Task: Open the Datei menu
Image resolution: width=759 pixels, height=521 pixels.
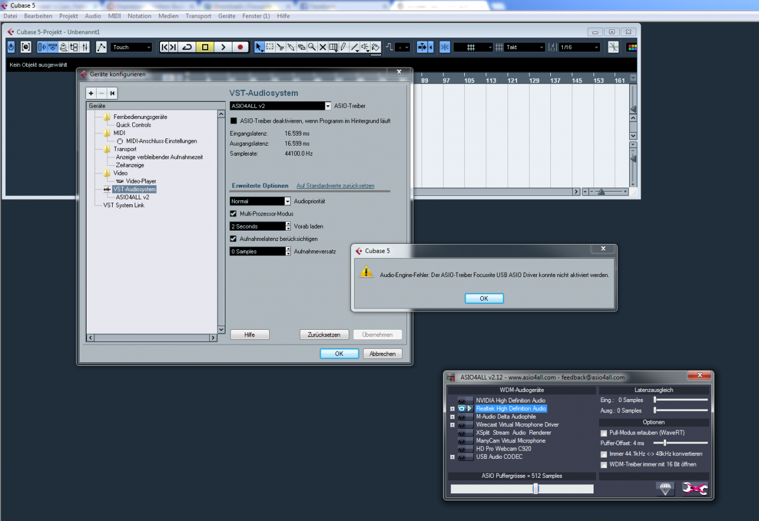Action: click(x=11, y=16)
